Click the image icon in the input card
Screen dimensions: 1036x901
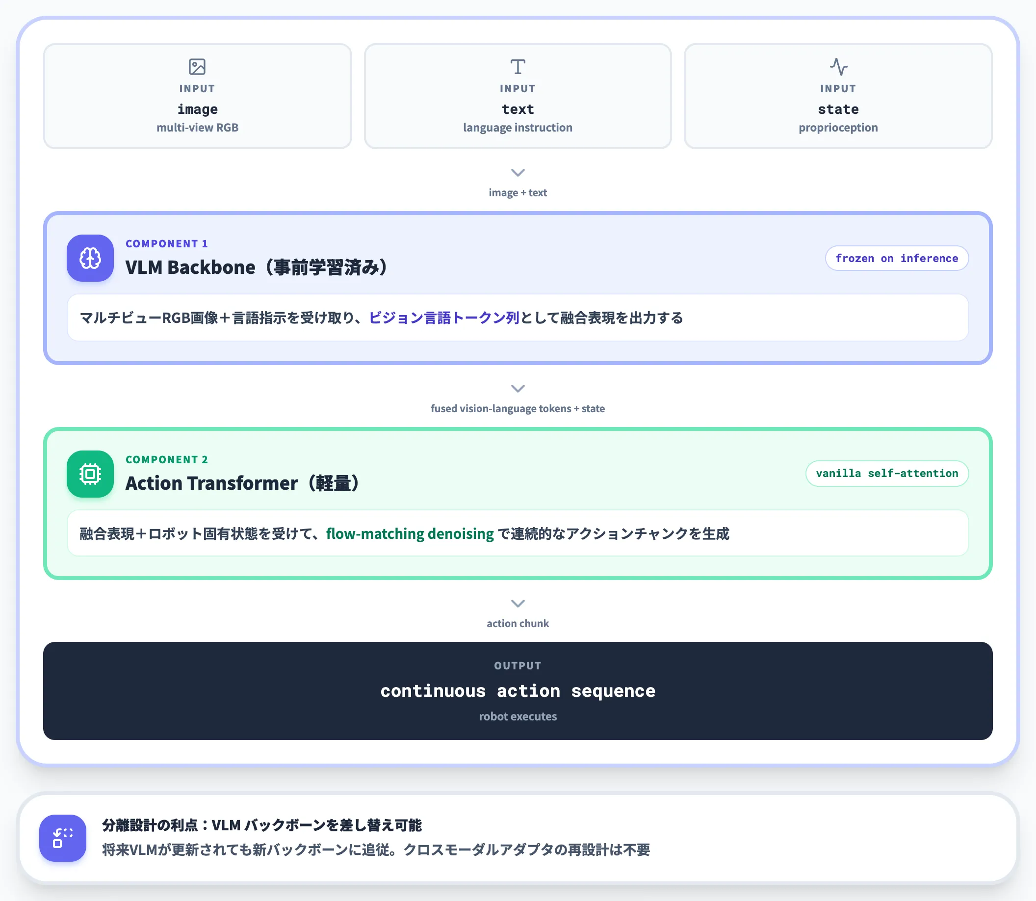[x=197, y=67]
